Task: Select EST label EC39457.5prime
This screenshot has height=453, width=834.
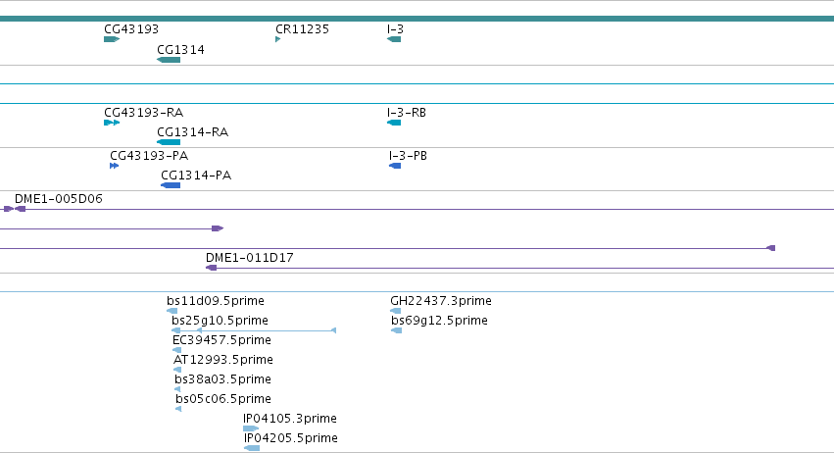Action: (x=221, y=340)
